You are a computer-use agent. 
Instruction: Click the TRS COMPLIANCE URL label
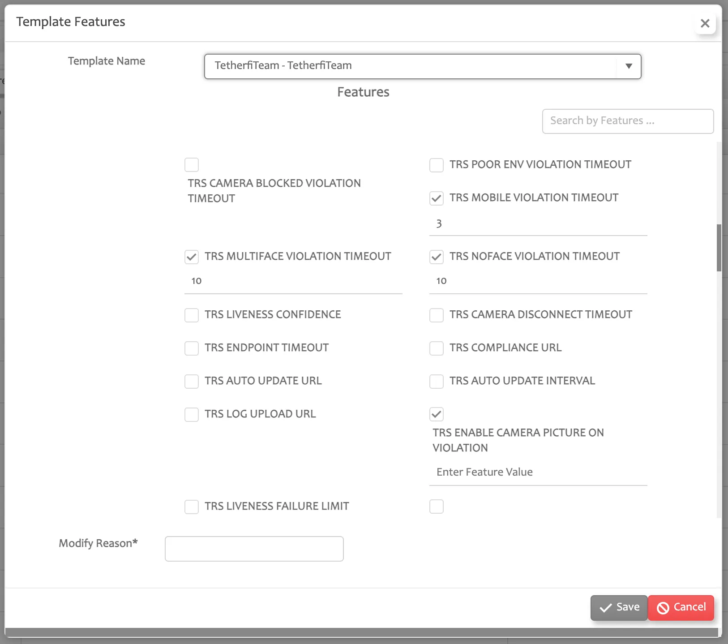click(505, 348)
